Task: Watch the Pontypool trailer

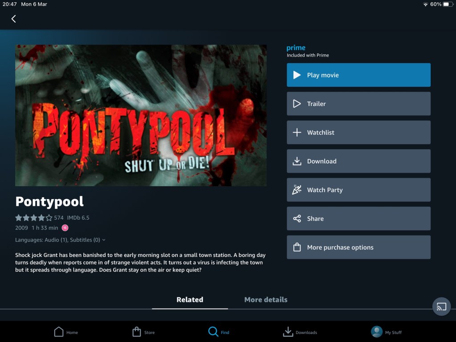Action: click(358, 104)
